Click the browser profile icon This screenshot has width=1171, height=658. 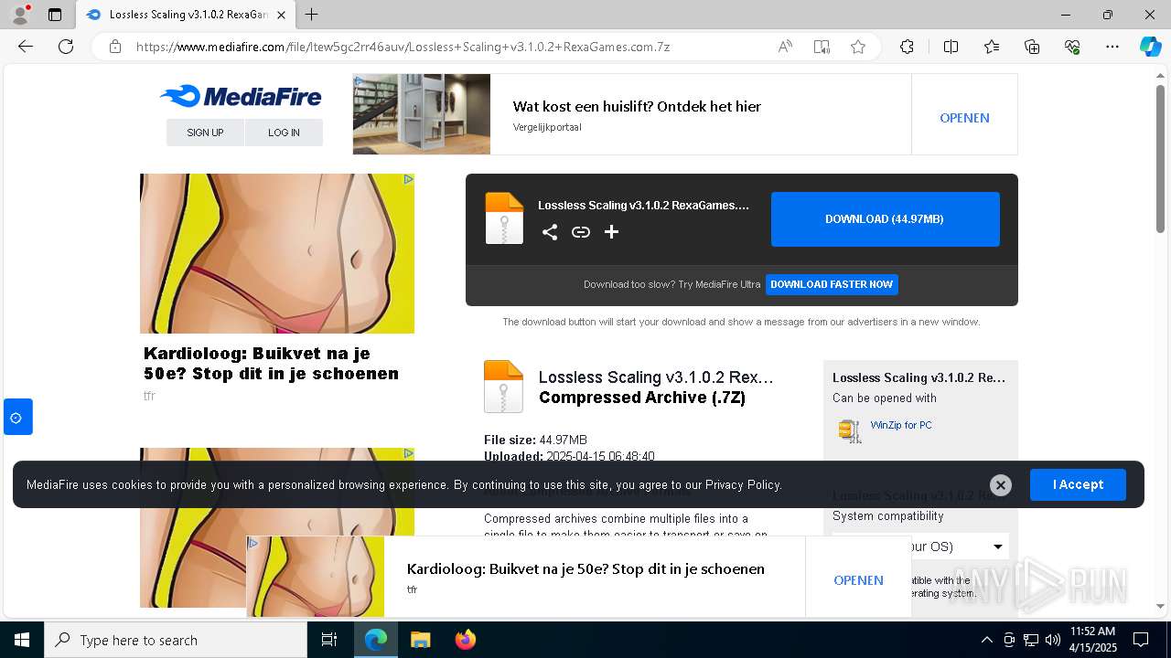[x=19, y=15]
